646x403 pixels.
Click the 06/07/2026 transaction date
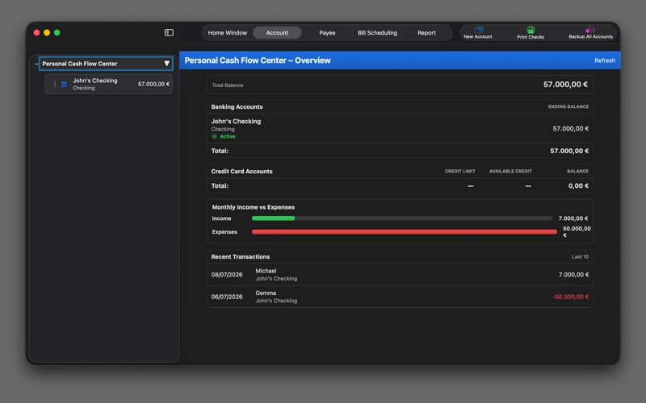[227, 297]
